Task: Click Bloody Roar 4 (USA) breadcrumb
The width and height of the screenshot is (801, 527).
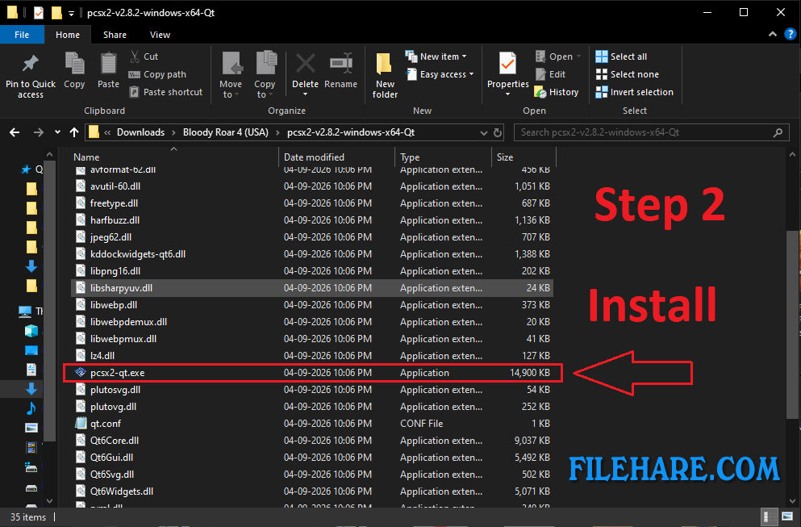Action: coord(225,132)
